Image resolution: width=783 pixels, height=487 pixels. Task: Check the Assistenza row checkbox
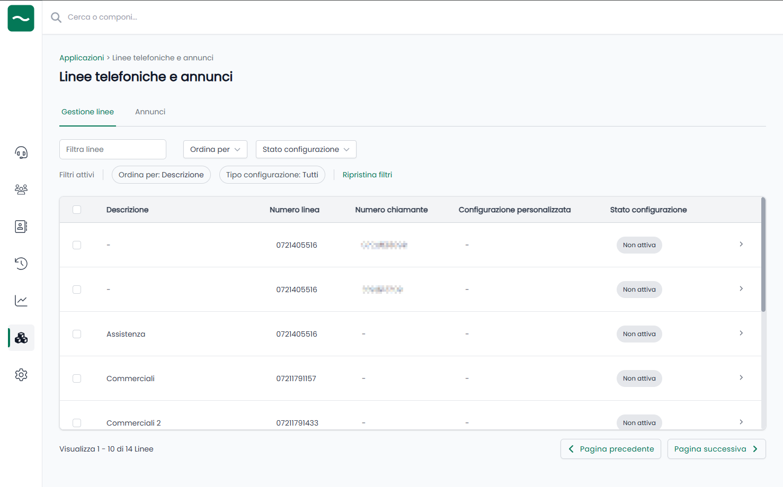(x=77, y=334)
